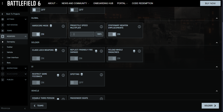Click the skull icon on Reload Whole Magazines
The width and height of the screenshot is (223, 112).
coord(134,51)
